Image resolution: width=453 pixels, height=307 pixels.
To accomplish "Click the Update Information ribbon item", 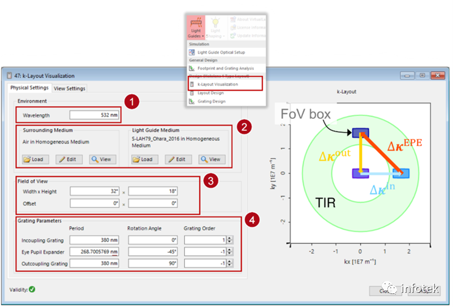I will click(x=248, y=36).
